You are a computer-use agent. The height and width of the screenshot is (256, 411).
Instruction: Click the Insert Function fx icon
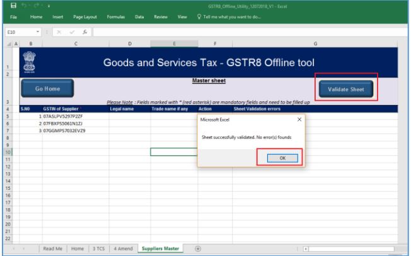(x=84, y=32)
